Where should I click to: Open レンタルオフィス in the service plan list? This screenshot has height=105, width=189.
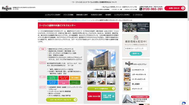[136, 70]
